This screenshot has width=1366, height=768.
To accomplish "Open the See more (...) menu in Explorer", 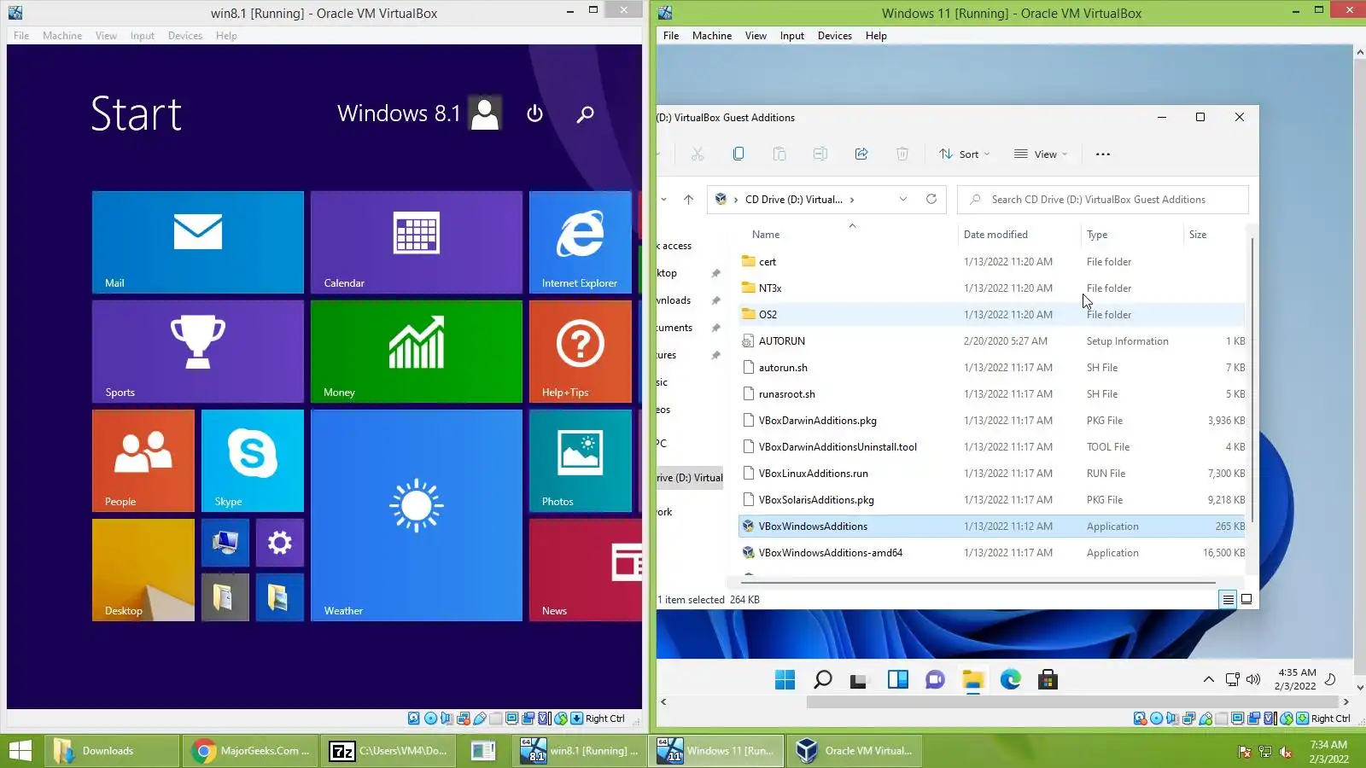I will (x=1103, y=154).
